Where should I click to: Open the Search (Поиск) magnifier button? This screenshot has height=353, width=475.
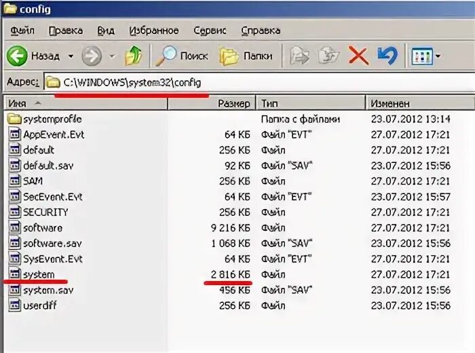coord(182,56)
